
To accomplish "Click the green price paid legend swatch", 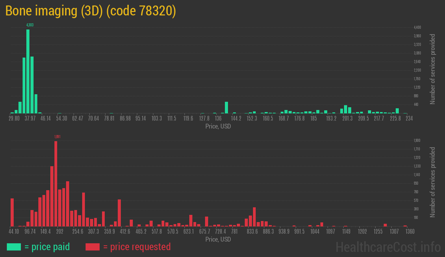I will (x=14, y=247).
